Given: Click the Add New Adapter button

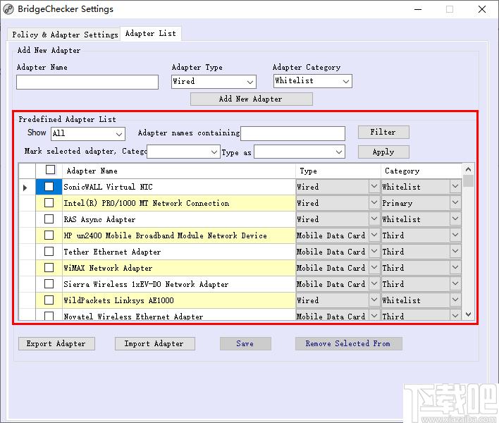Looking at the screenshot, I should pyautogui.click(x=252, y=99).
